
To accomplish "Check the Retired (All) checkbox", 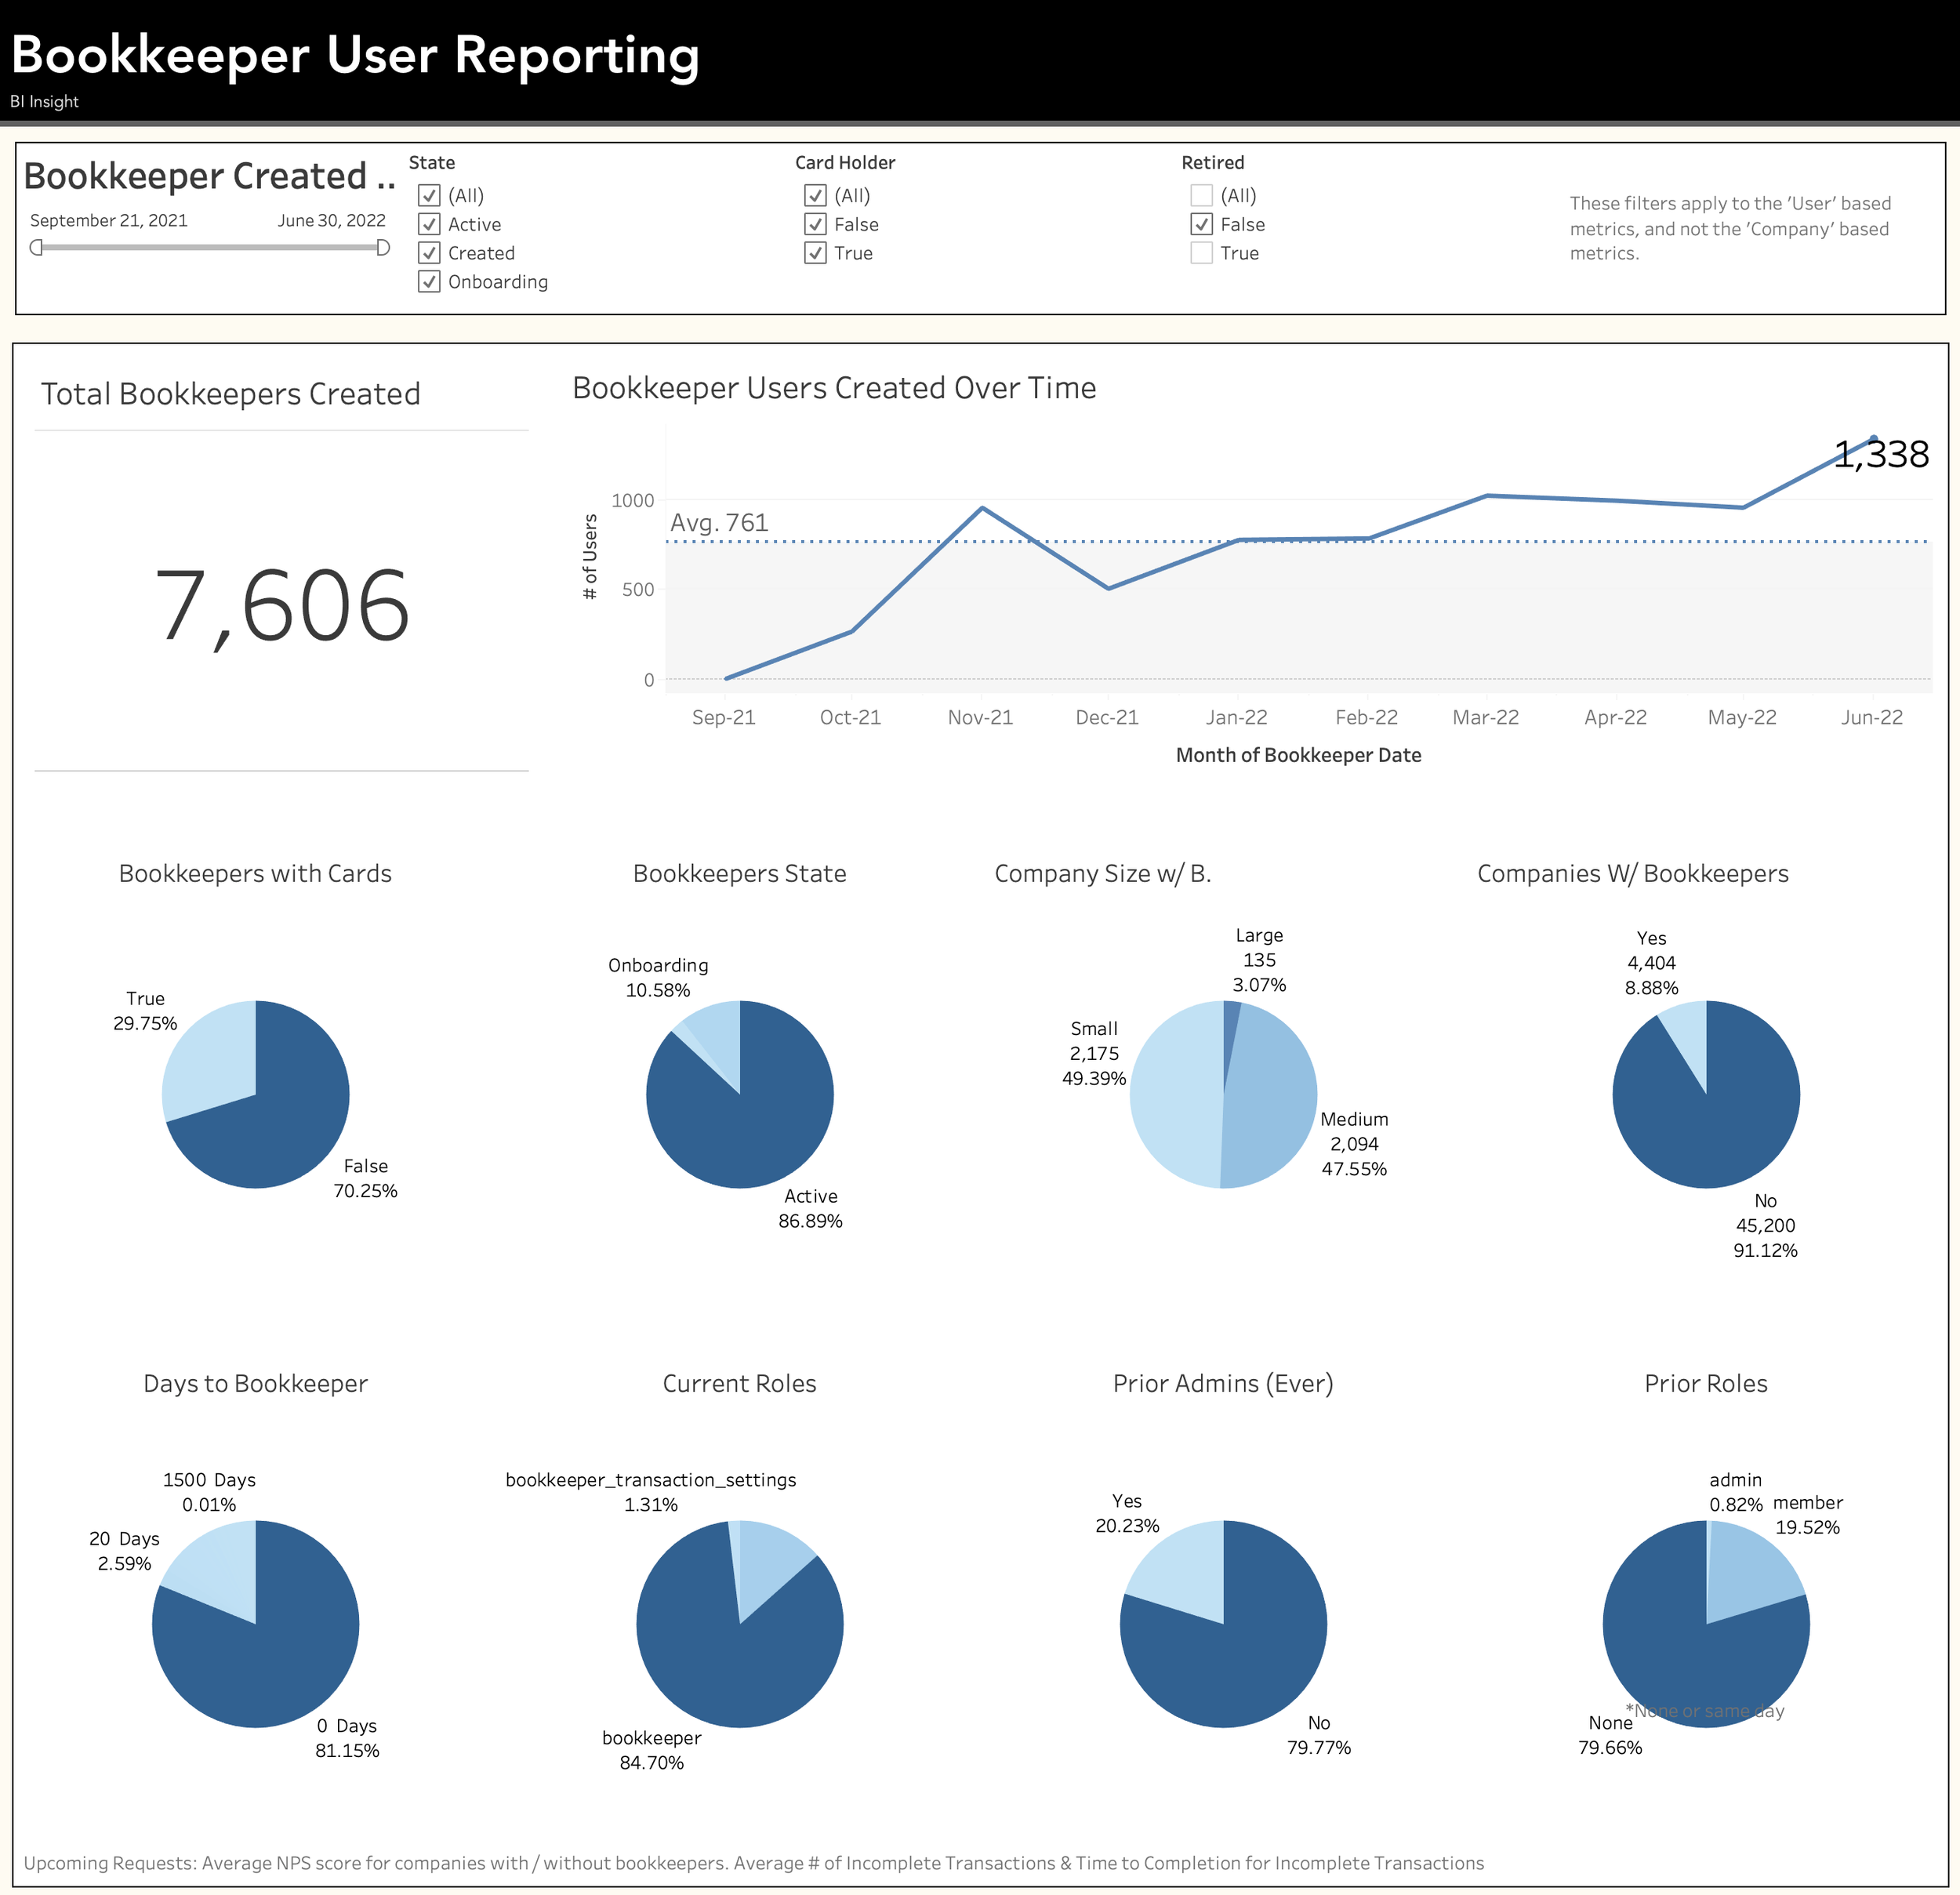I will pyautogui.click(x=1202, y=195).
